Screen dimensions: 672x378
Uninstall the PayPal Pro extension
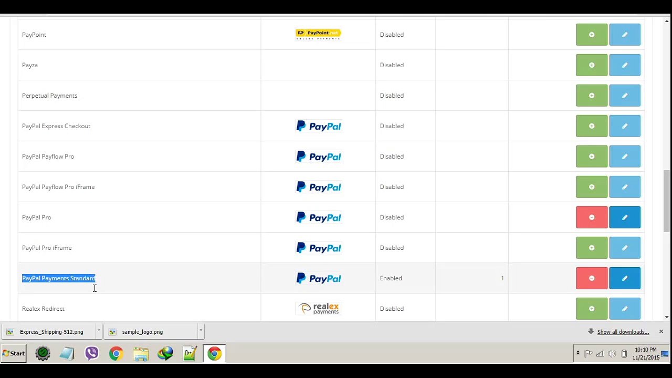click(x=591, y=217)
